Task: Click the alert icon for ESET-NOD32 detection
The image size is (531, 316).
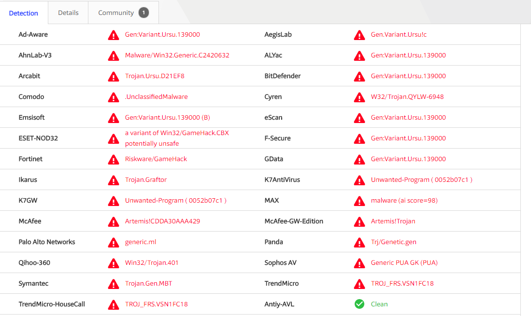Action: (x=113, y=138)
